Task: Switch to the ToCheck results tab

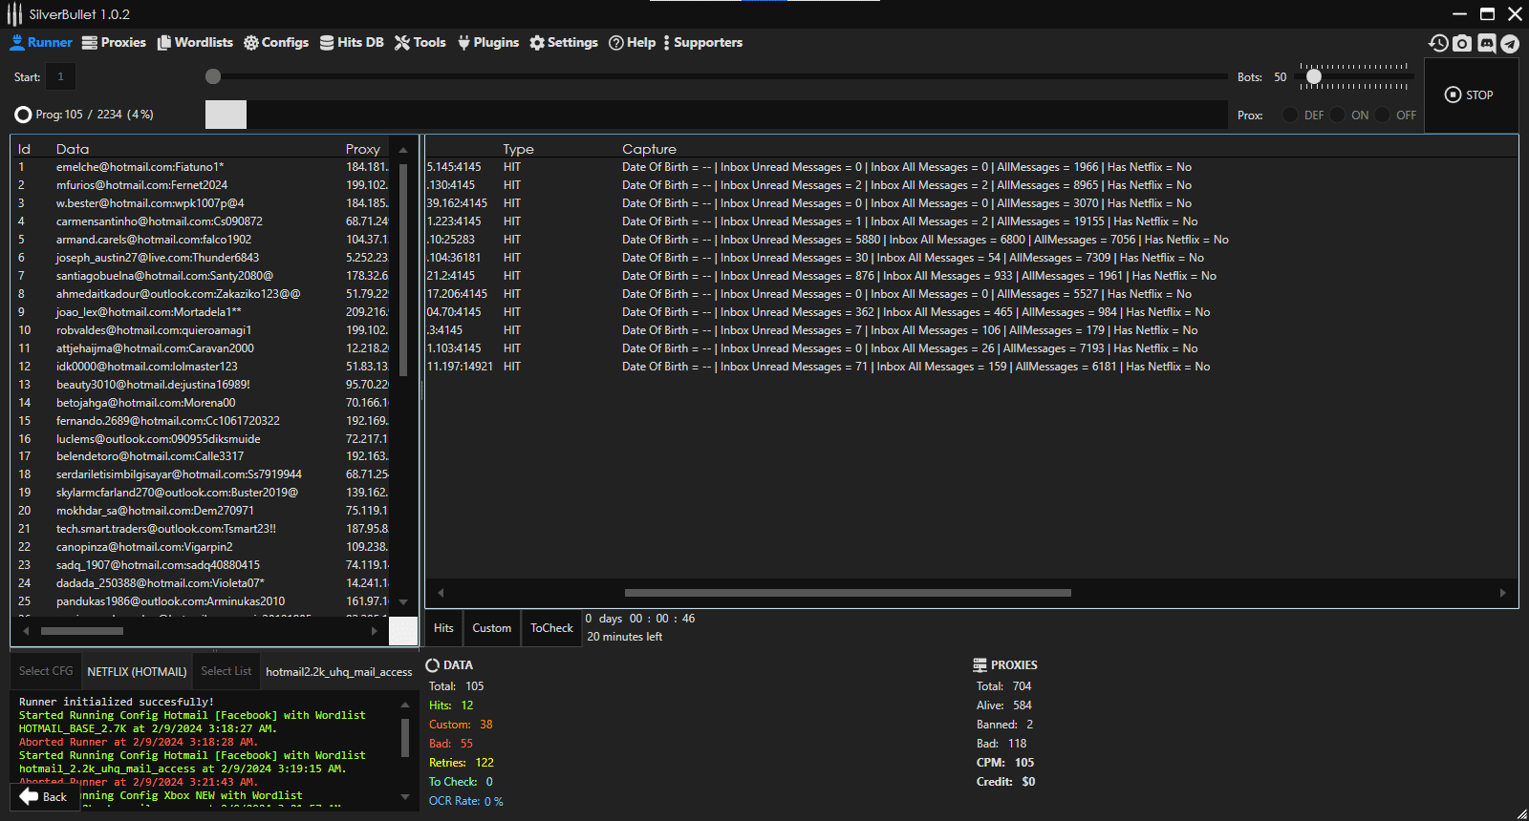Action: tap(551, 628)
